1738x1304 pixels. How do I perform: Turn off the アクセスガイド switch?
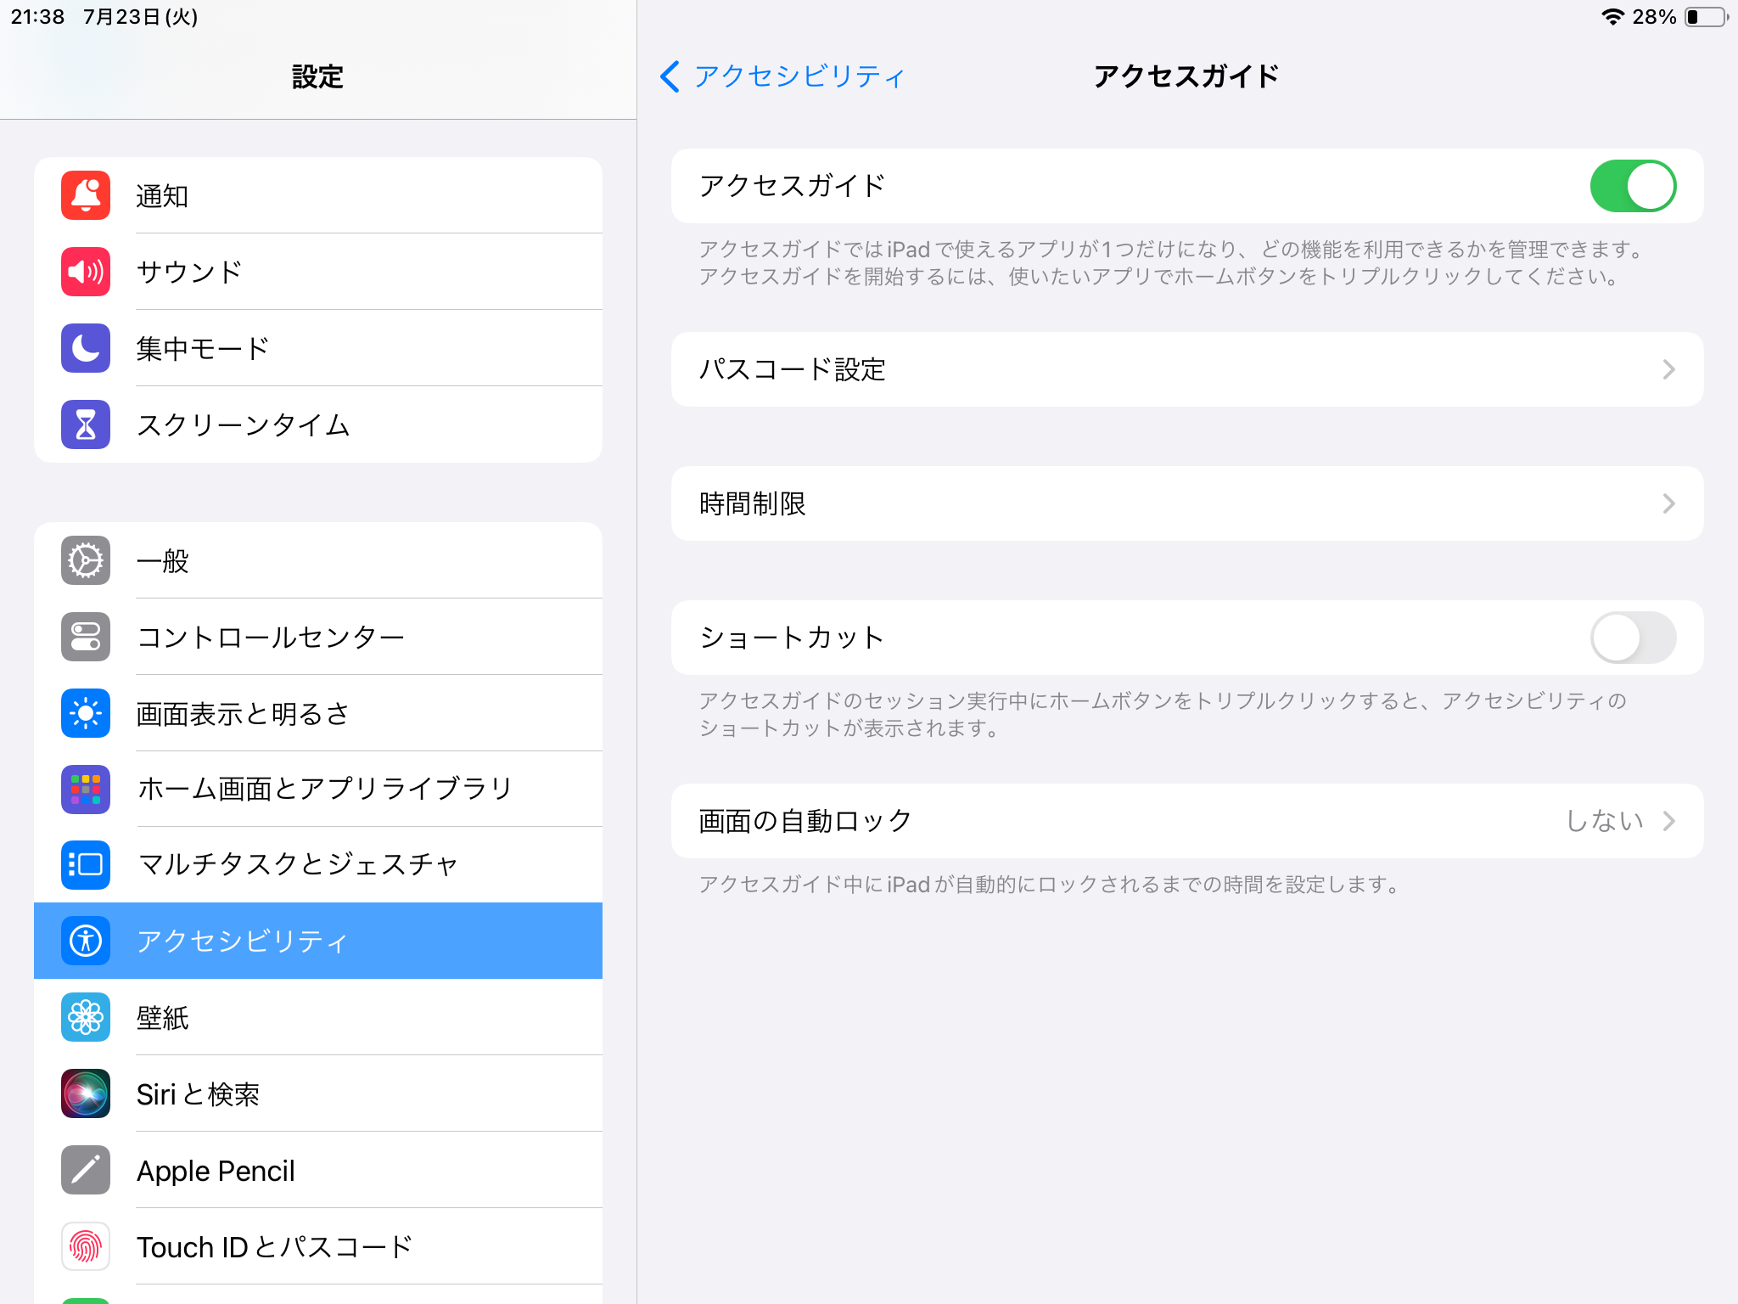coord(1632,186)
